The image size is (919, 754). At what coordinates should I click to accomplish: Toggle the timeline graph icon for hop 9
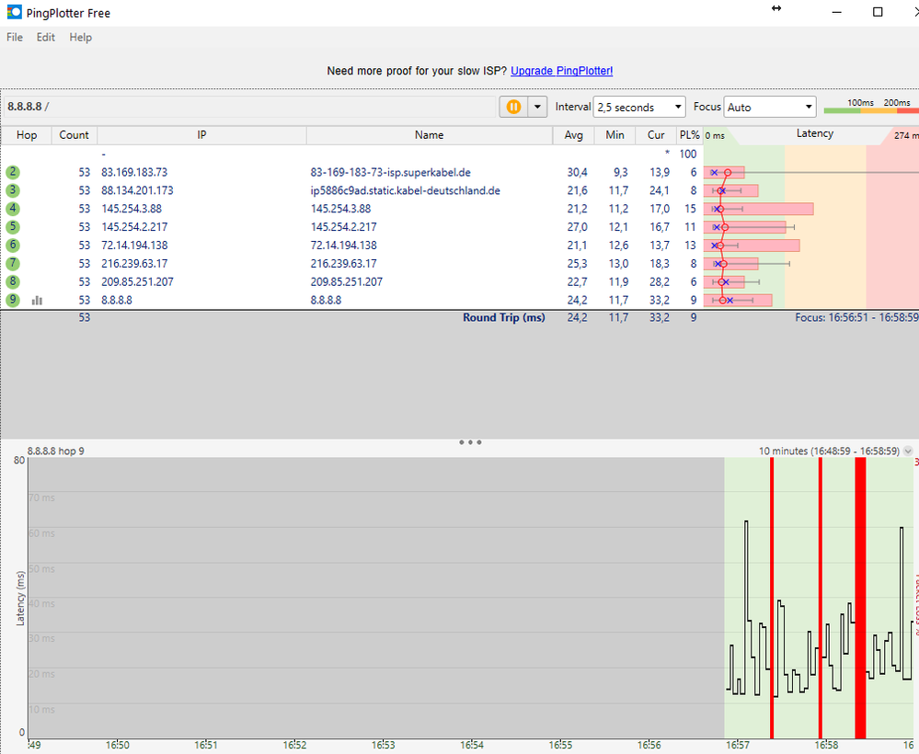(x=37, y=300)
